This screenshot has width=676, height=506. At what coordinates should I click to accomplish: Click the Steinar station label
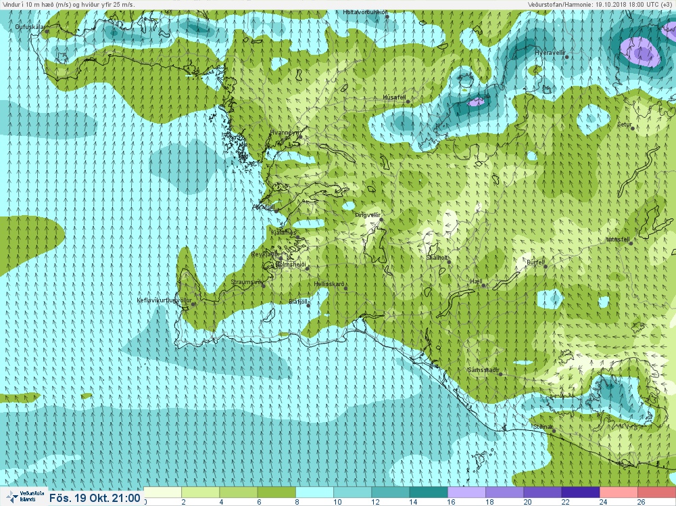pos(543,427)
